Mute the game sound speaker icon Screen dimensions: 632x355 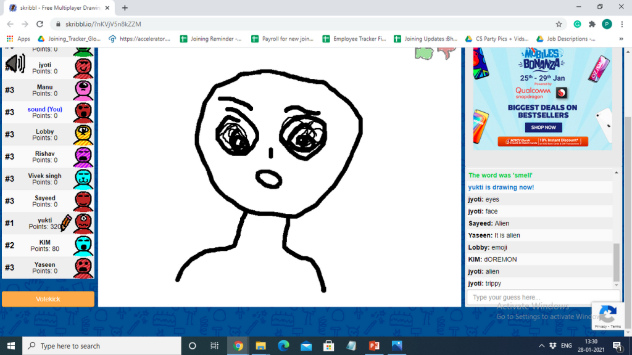tap(14, 62)
